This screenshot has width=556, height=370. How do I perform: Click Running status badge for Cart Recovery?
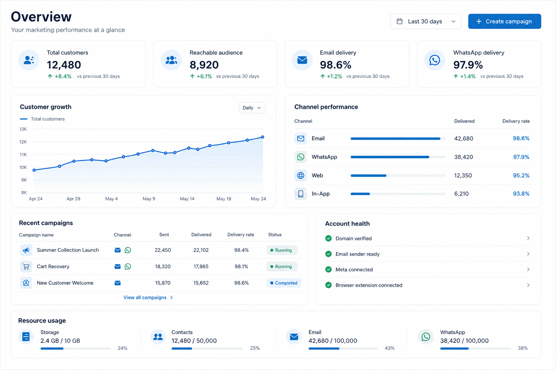pos(282,267)
